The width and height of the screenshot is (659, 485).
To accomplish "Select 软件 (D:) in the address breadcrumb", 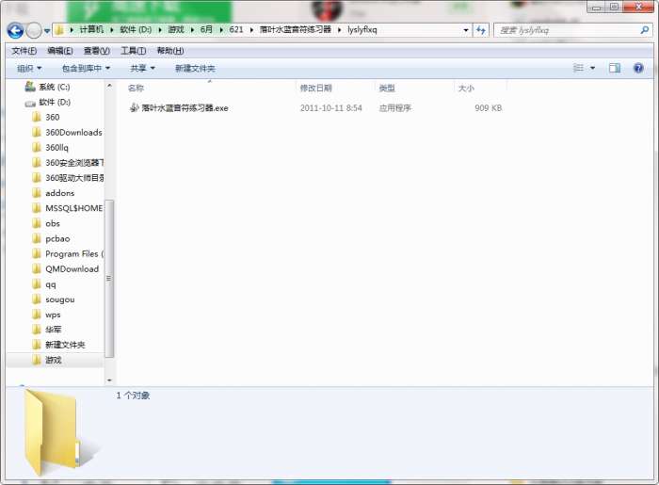I will pyautogui.click(x=136, y=29).
